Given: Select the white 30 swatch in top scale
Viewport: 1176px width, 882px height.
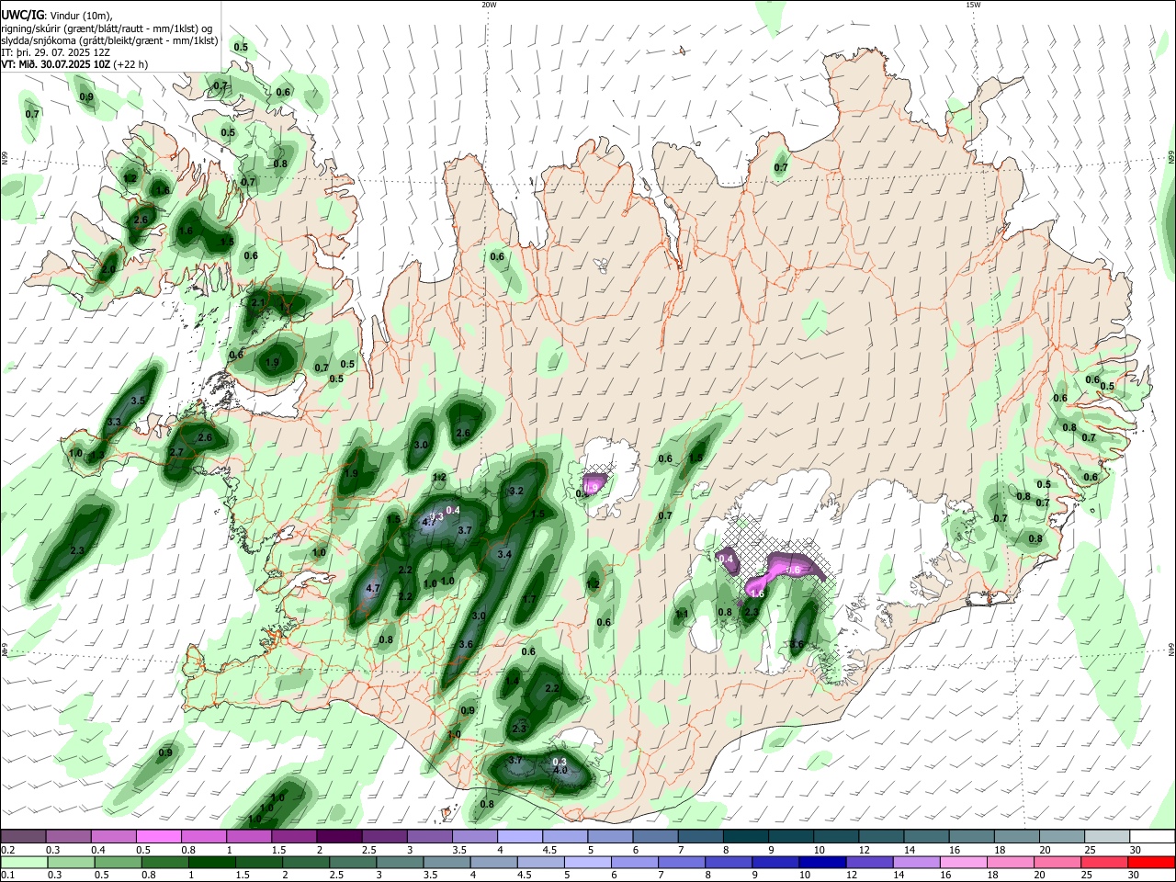Looking at the screenshot, I should point(1152,837).
